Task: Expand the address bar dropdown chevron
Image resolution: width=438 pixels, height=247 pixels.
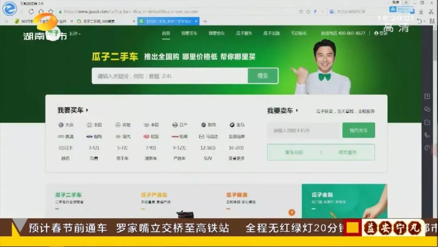Action: pyautogui.click(x=322, y=11)
